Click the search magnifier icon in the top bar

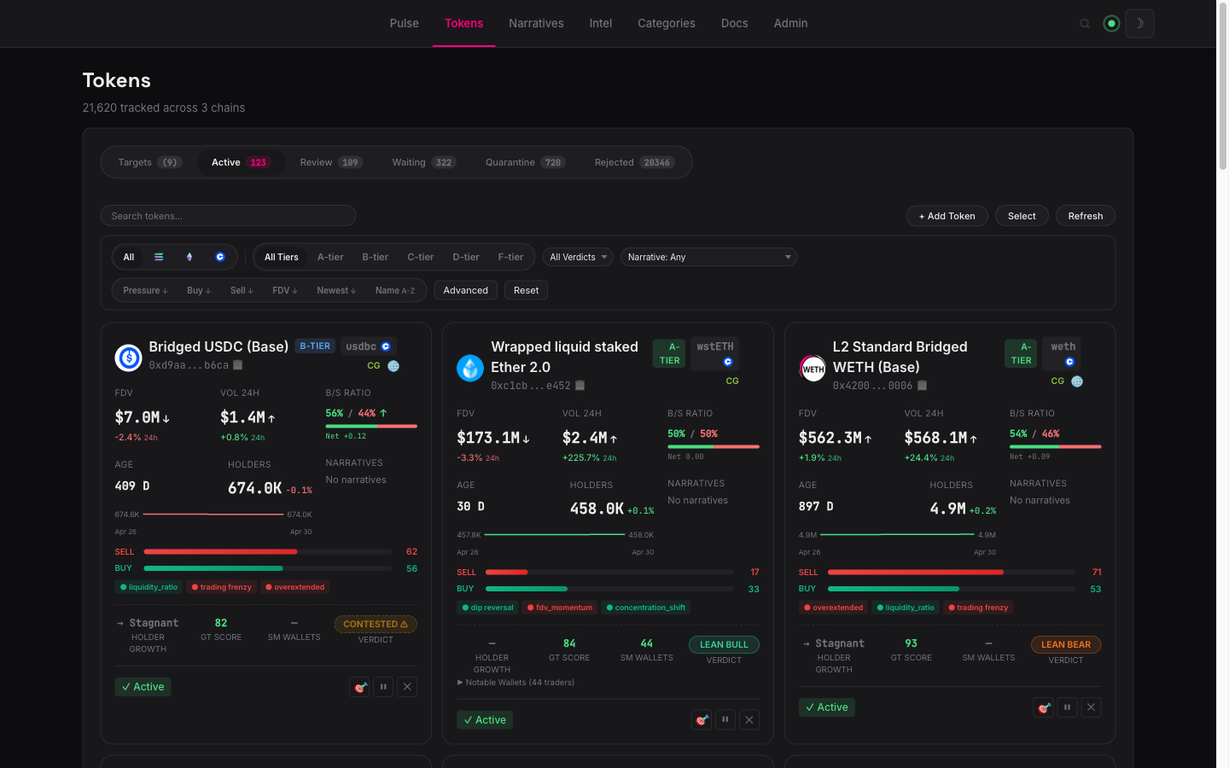click(1085, 24)
